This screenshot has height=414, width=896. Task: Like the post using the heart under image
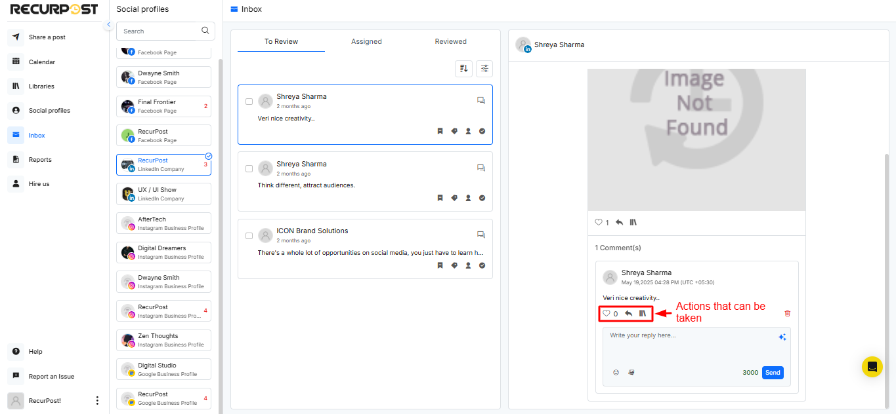pyautogui.click(x=599, y=223)
